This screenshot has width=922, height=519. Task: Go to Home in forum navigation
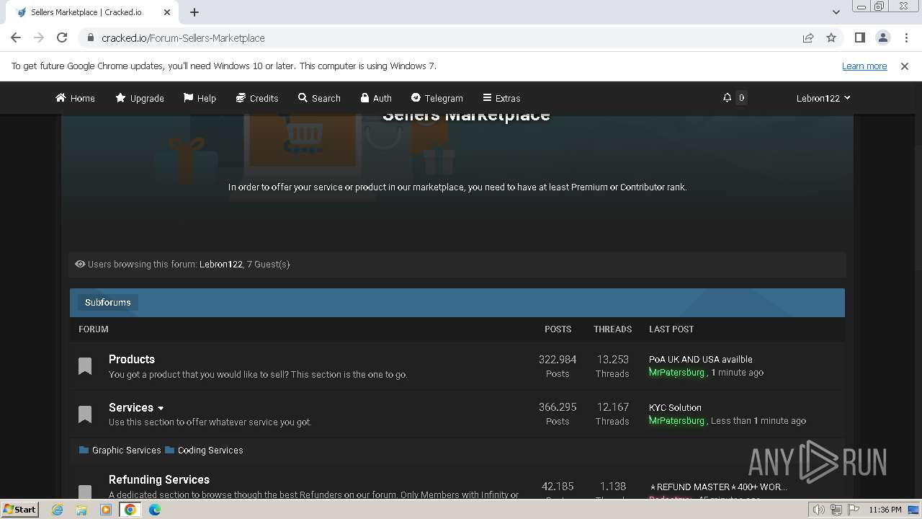(x=75, y=98)
